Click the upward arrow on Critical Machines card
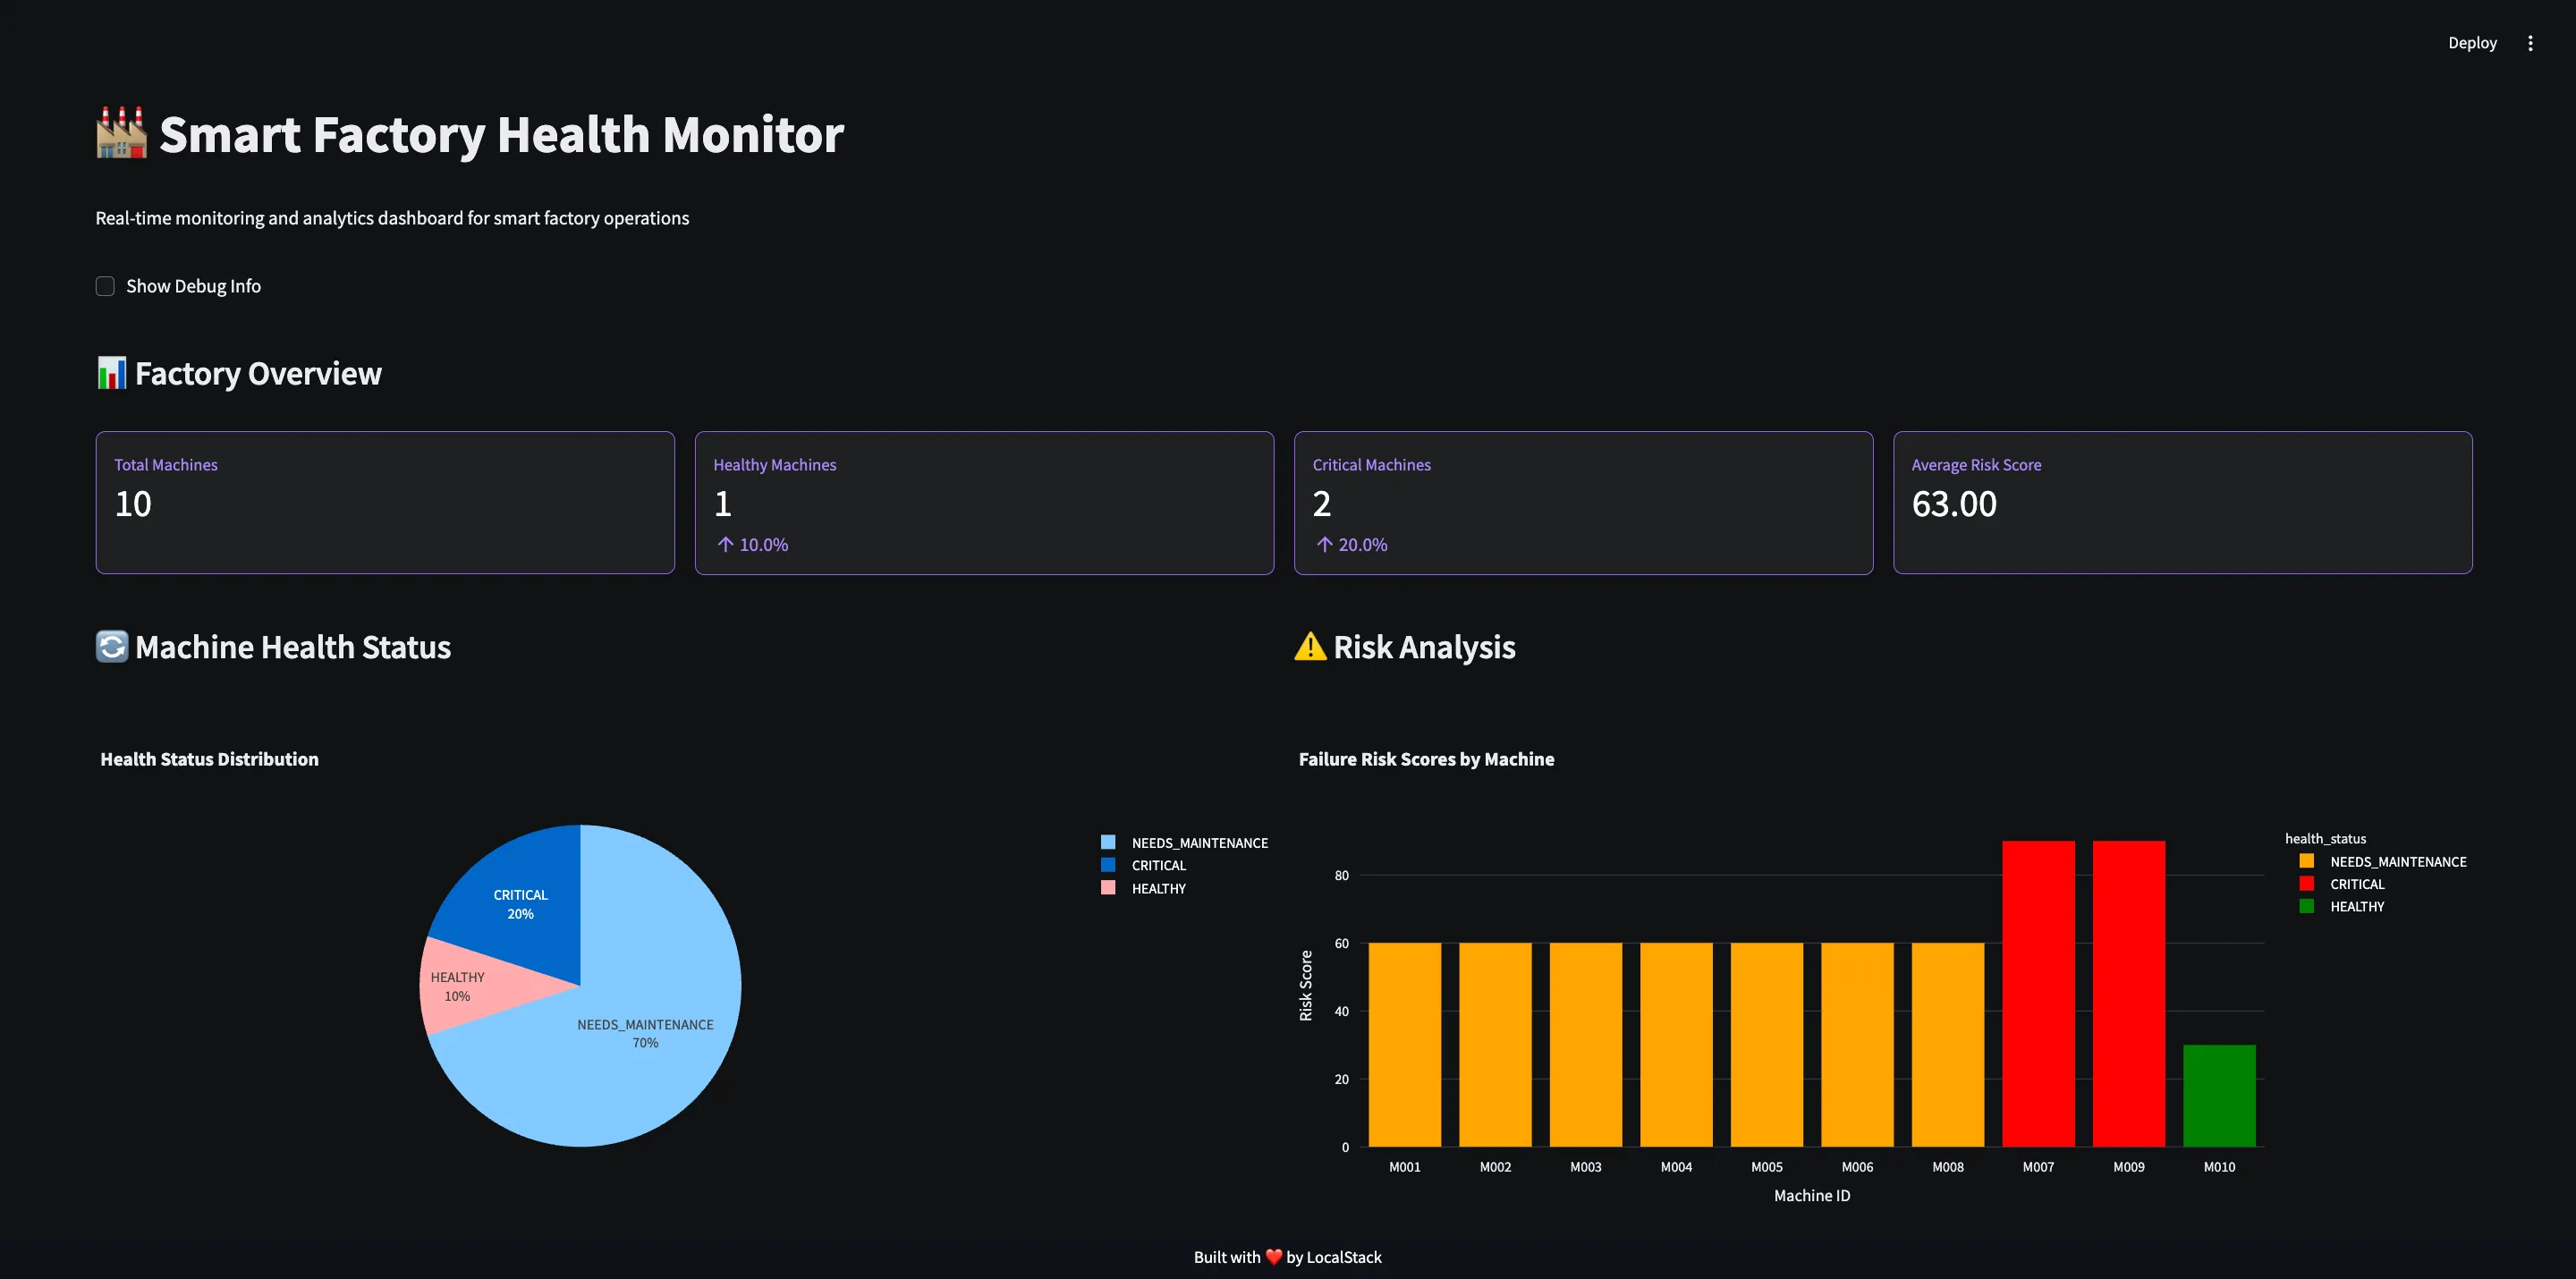Viewport: 2576px width, 1279px height. click(1324, 544)
